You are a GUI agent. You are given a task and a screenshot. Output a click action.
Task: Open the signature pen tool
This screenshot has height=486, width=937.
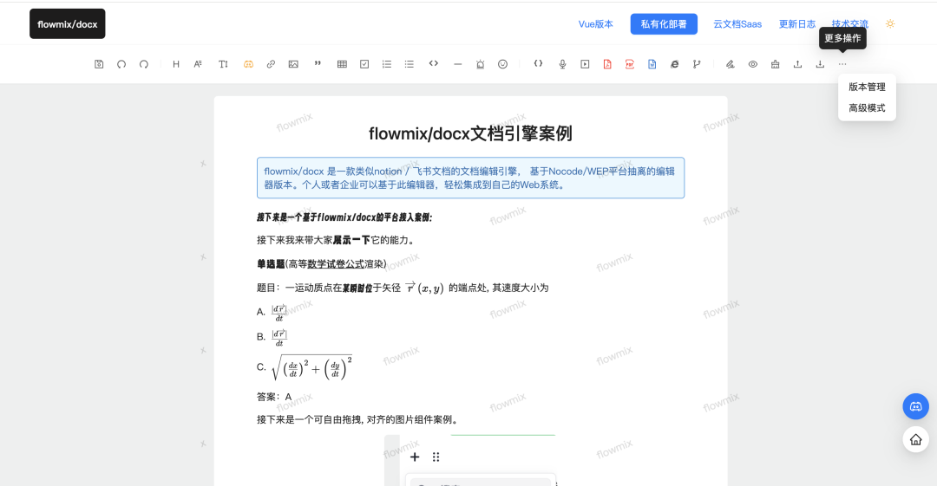coord(731,64)
